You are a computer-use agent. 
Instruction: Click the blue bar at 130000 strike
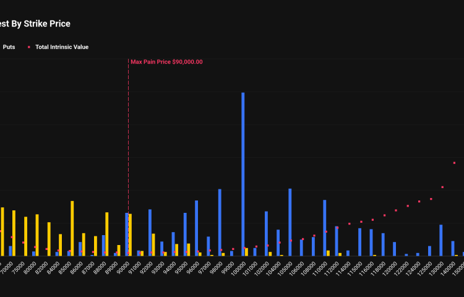click(x=440, y=240)
